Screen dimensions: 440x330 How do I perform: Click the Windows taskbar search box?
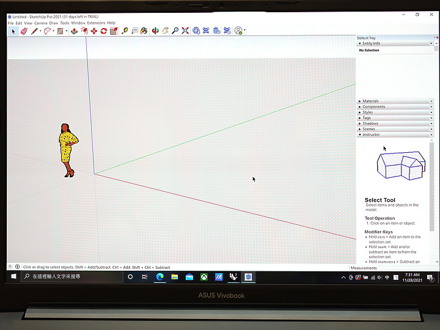click(x=72, y=277)
